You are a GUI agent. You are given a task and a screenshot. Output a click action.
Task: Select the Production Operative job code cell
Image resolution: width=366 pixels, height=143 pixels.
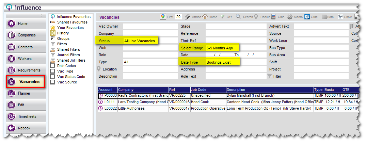(x=208, y=108)
